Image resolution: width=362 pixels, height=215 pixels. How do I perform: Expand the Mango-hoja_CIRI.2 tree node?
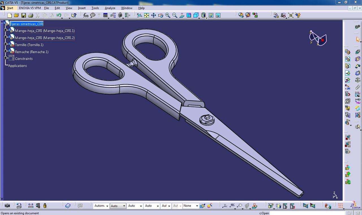[x=6, y=37]
